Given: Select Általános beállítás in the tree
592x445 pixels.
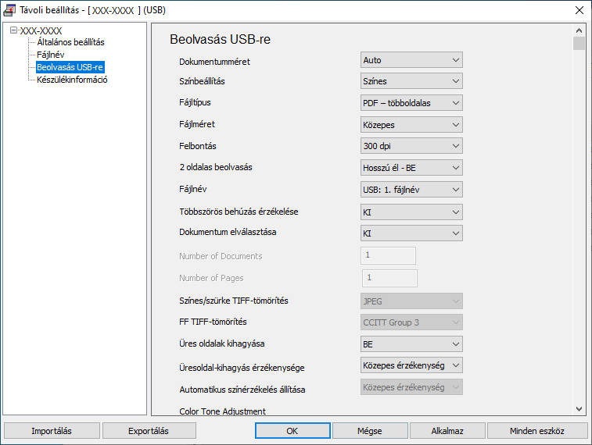Looking at the screenshot, I should [70, 42].
